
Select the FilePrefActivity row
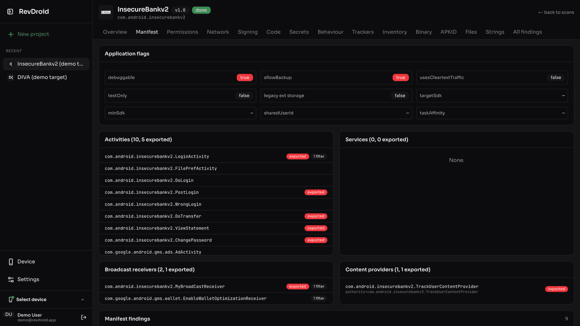[x=216, y=168]
